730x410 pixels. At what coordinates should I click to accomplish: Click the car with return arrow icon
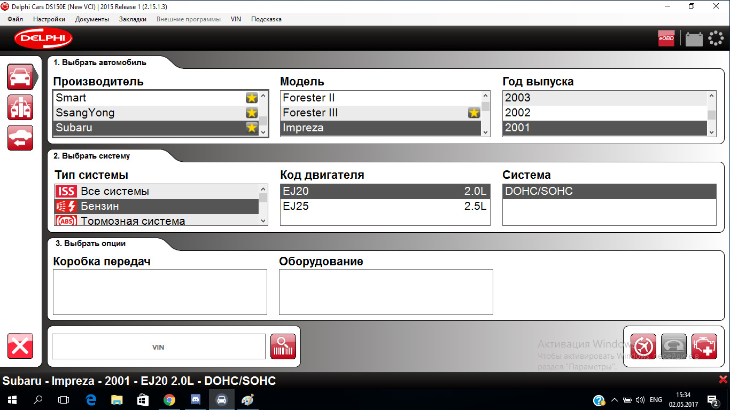click(20, 138)
